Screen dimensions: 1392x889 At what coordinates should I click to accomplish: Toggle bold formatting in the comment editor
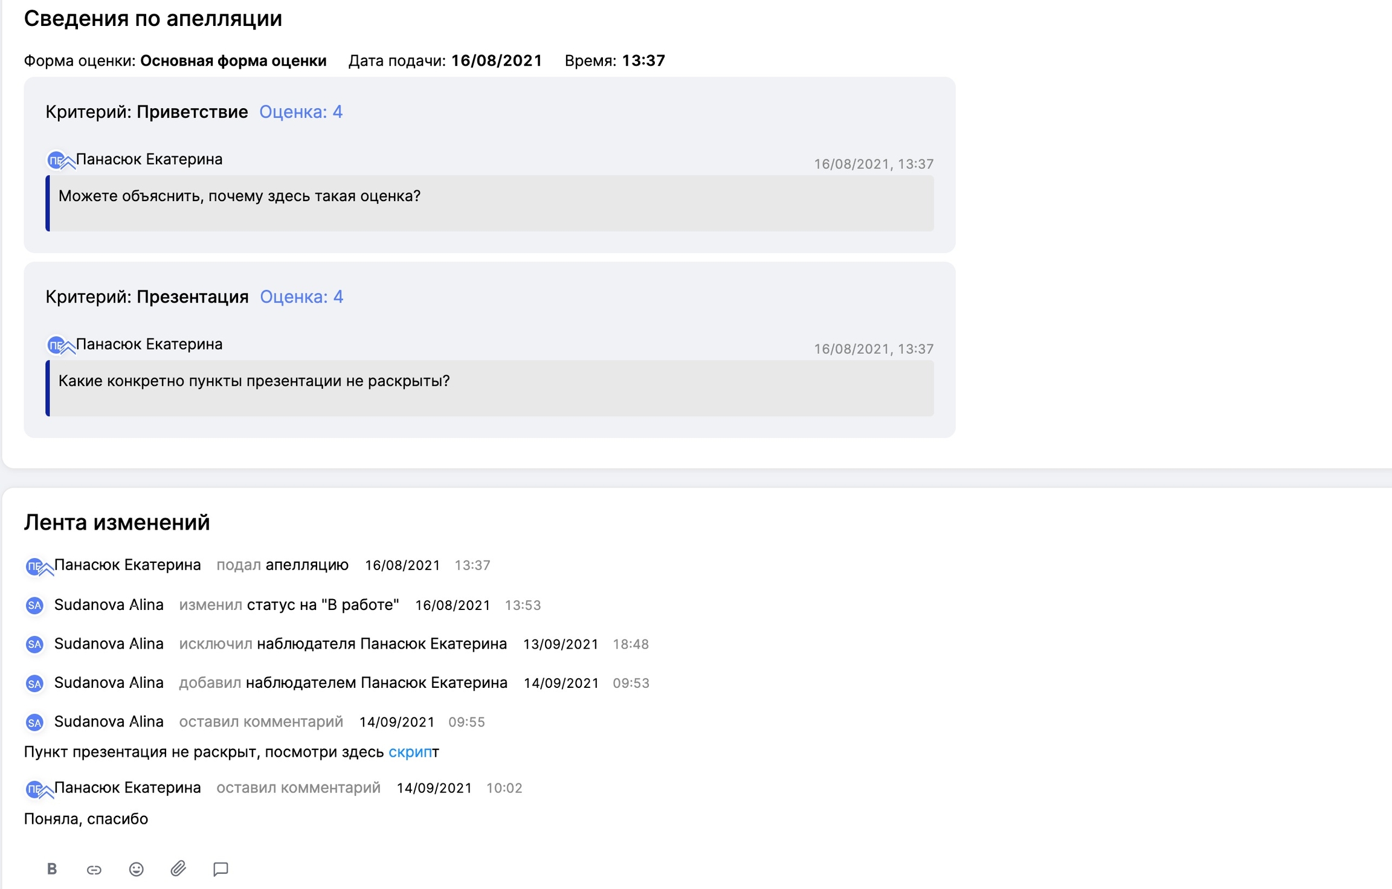[x=52, y=868]
